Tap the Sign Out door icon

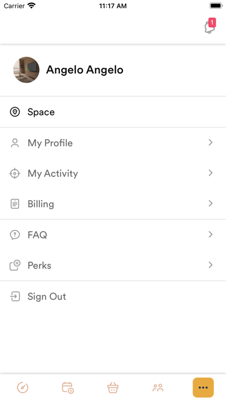[15, 296]
